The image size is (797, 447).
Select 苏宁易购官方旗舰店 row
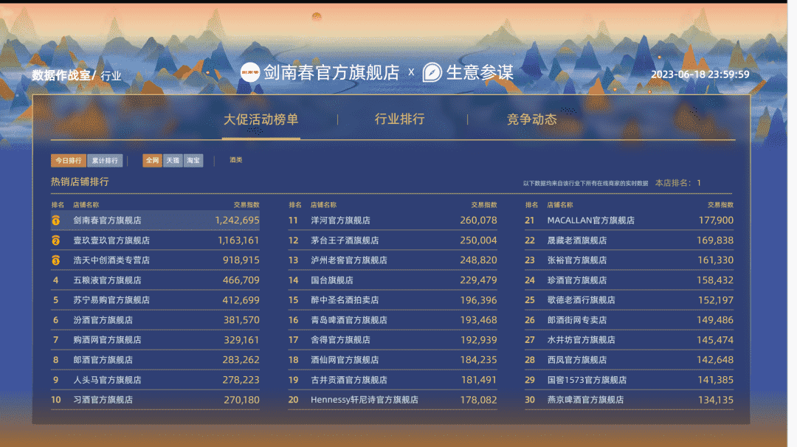click(x=155, y=300)
